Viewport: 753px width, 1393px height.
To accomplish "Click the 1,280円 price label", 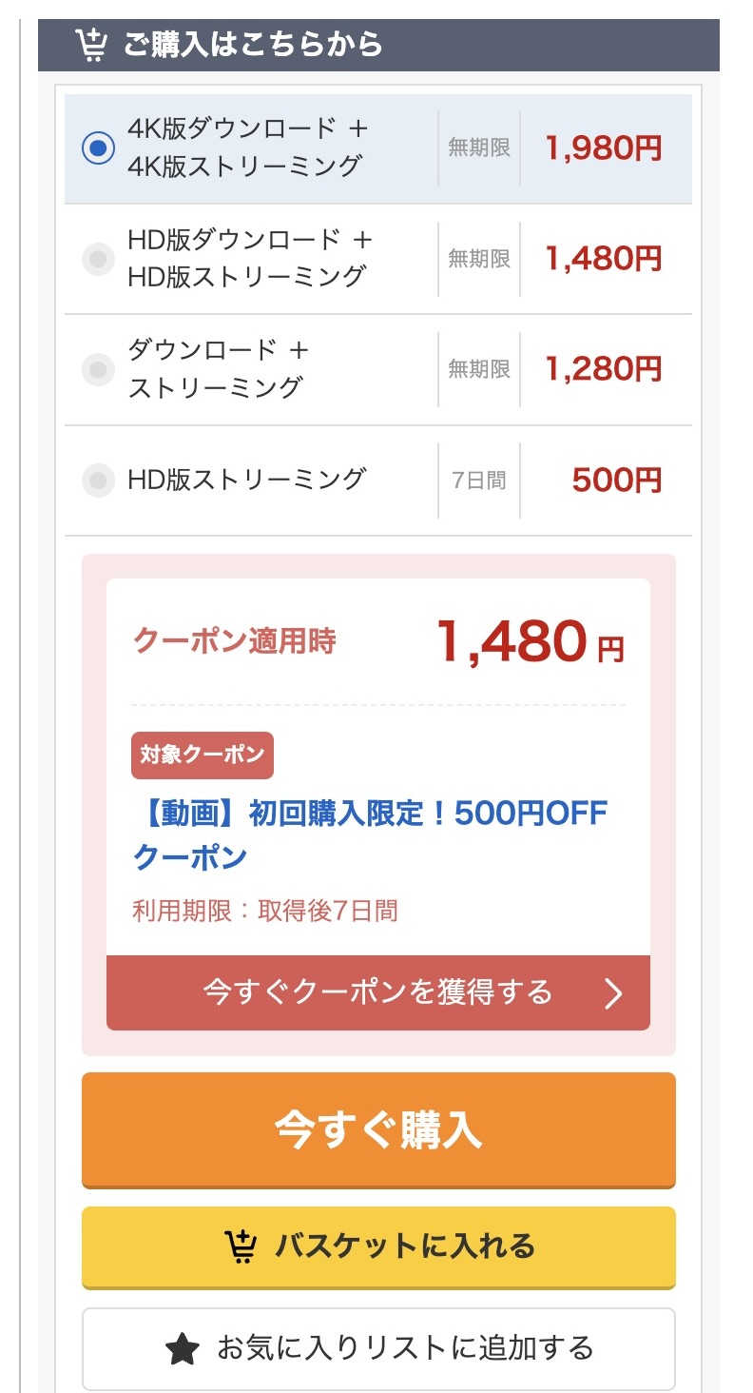I will pos(603,368).
